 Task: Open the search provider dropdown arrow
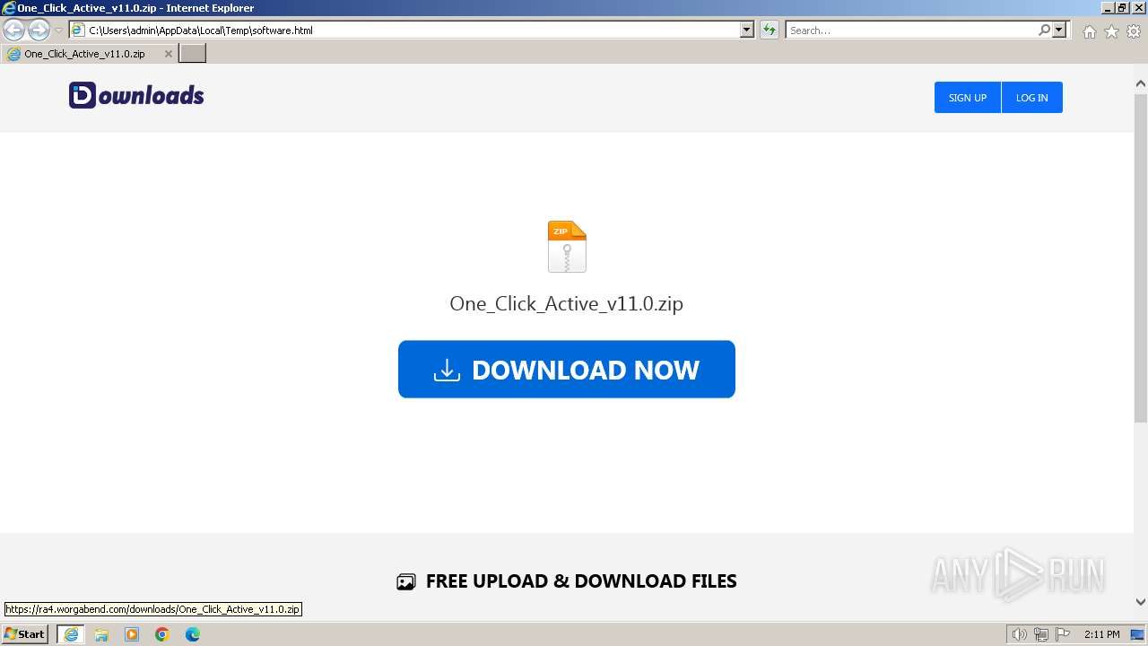[x=1059, y=31]
